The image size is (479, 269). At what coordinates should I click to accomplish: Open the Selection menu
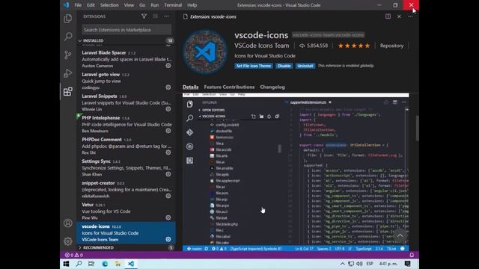pos(109,5)
